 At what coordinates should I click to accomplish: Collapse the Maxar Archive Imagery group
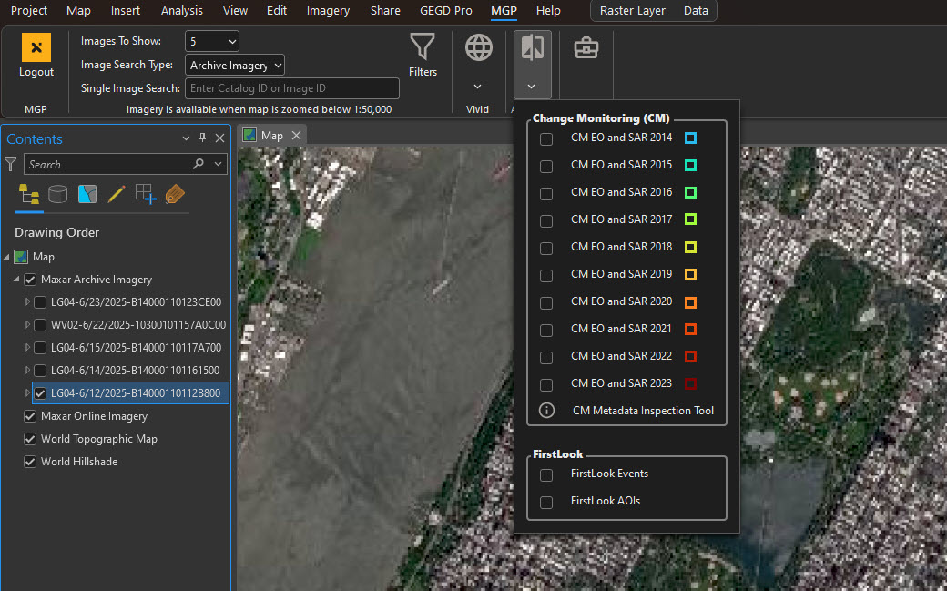point(16,280)
